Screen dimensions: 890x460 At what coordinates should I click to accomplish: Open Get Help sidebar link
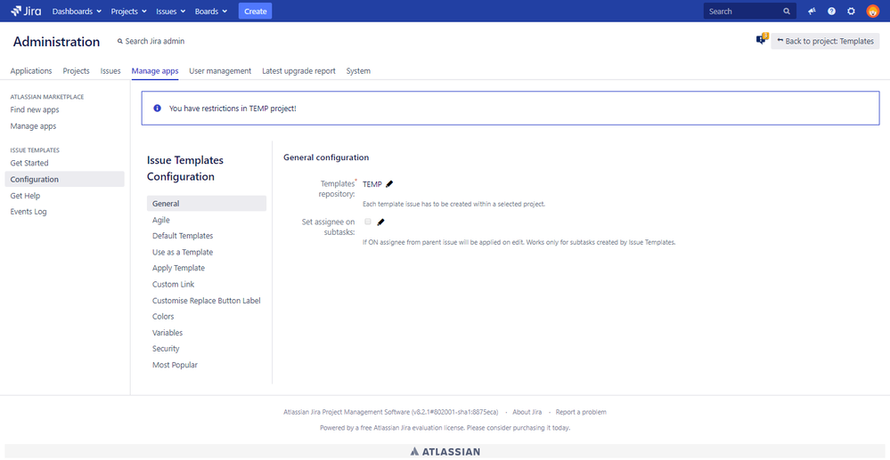[x=25, y=196]
